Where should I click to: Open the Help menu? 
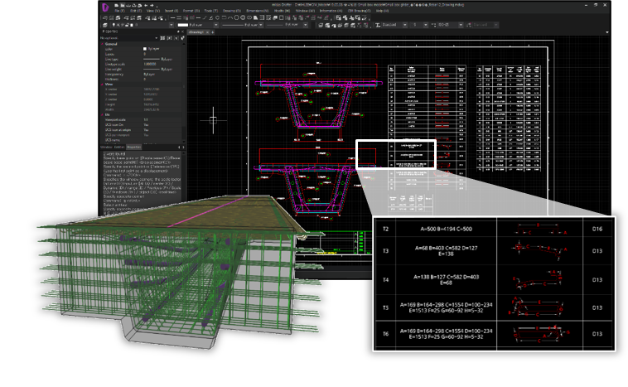[382, 11]
